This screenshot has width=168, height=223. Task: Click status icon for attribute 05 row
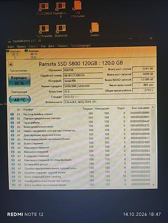coord(12,119)
